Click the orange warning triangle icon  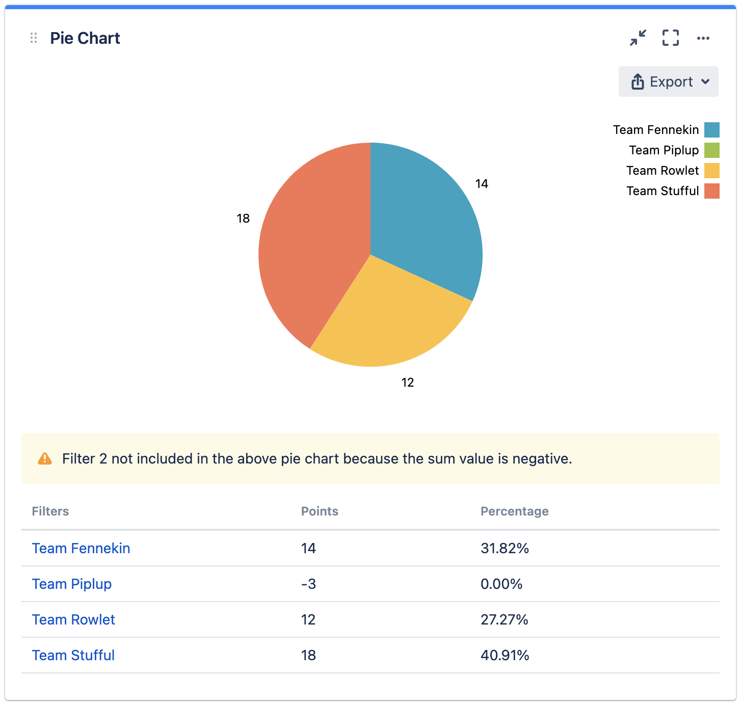tap(45, 459)
